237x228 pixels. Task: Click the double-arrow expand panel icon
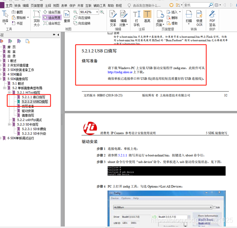pos(54,35)
